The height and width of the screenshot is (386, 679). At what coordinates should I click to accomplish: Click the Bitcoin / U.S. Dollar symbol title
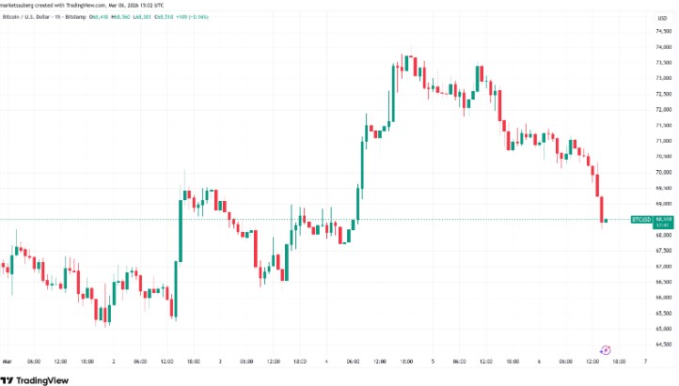tap(26, 17)
